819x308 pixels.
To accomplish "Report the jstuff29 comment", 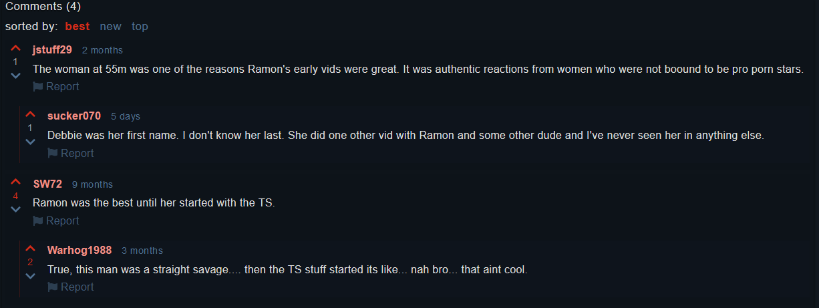I will 56,87.
